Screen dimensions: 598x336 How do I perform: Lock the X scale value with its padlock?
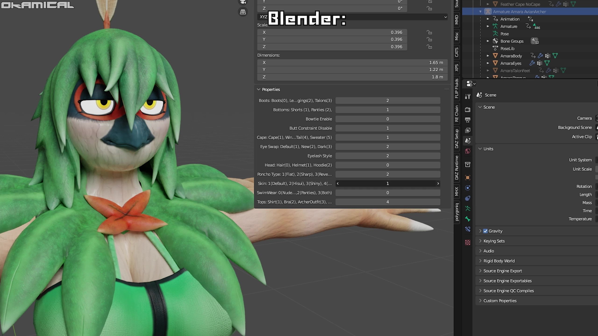point(429,32)
